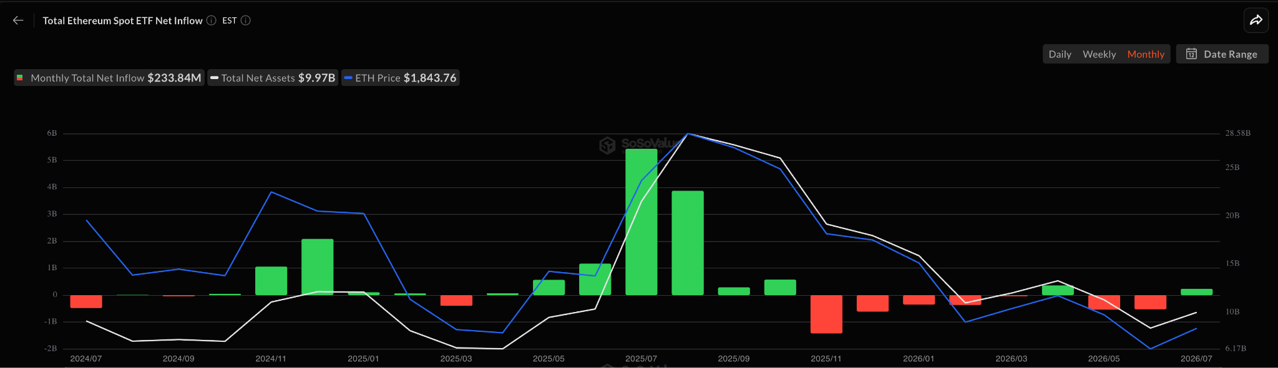
Task: Share chart via the share arrow button
Action: [x=1256, y=20]
